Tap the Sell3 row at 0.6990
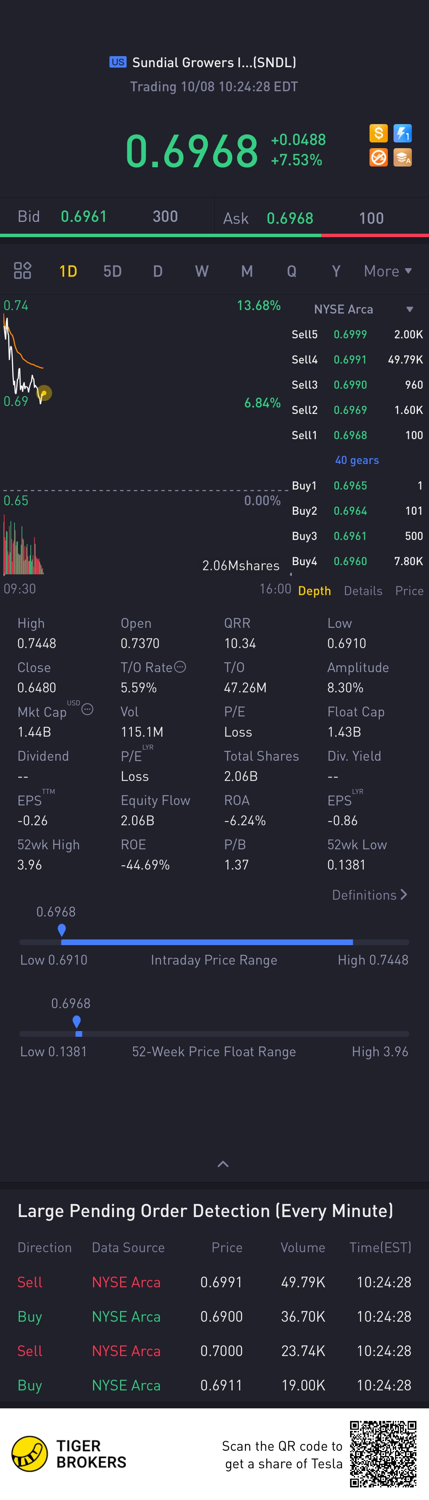Screen dimensions: 429x1500 coord(357,384)
